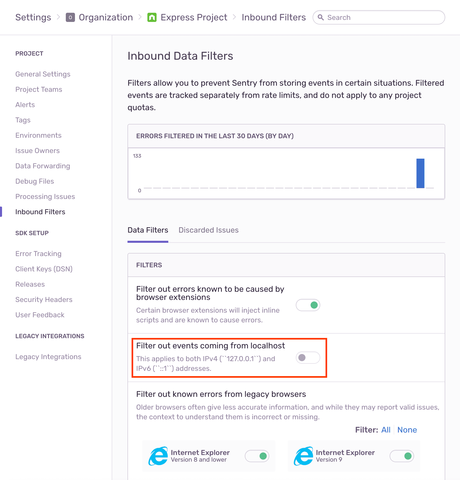Viewport: 460px width, 480px height.
Task: Click the Internet Explorer Version 9 logo
Action: (x=303, y=456)
